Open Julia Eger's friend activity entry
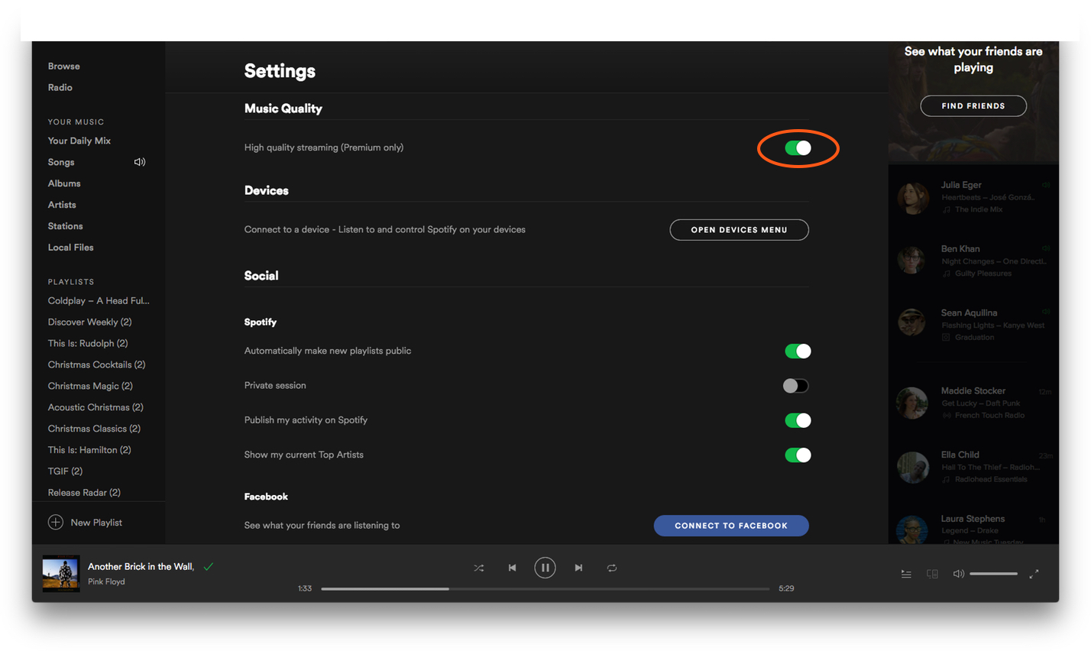This screenshot has width=1091, height=651. [x=973, y=197]
